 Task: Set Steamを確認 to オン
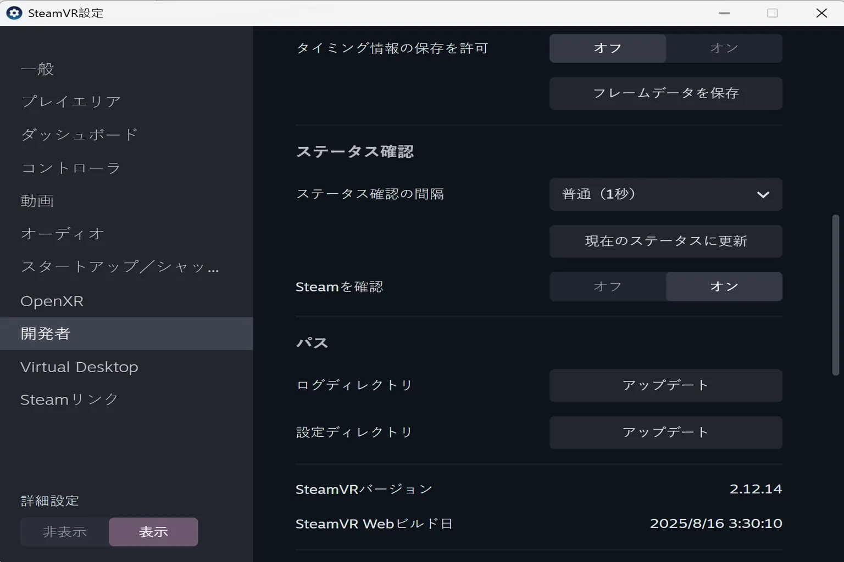[724, 286]
